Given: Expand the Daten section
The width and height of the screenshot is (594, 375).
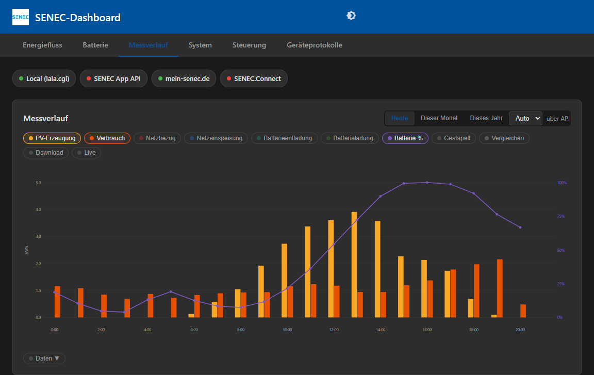Looking at the screenshot, I should point(44,358).
